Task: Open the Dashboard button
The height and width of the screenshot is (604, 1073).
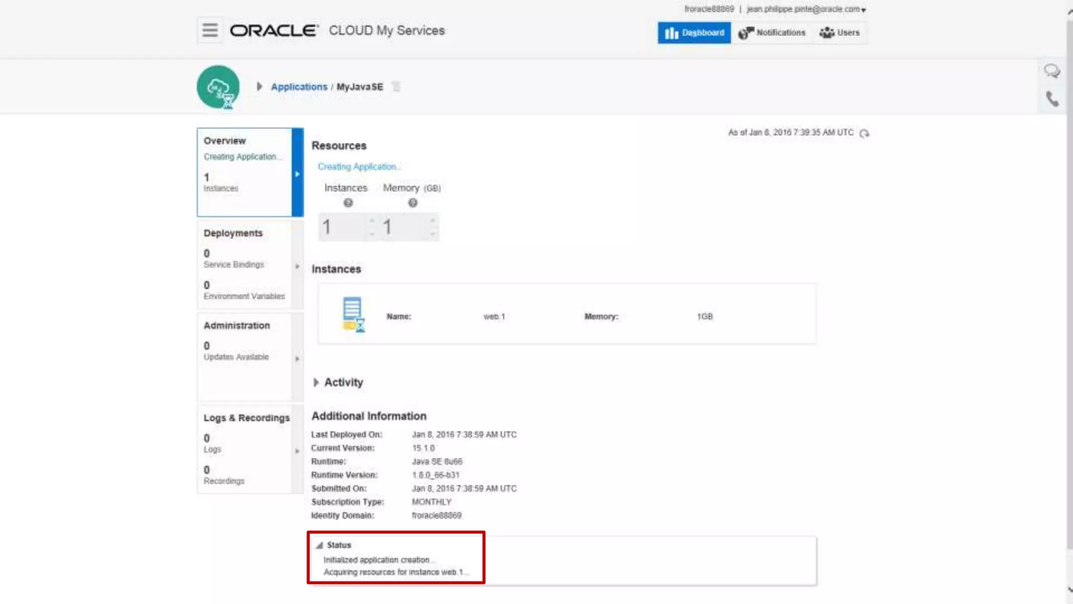Action: click(694, 33)
